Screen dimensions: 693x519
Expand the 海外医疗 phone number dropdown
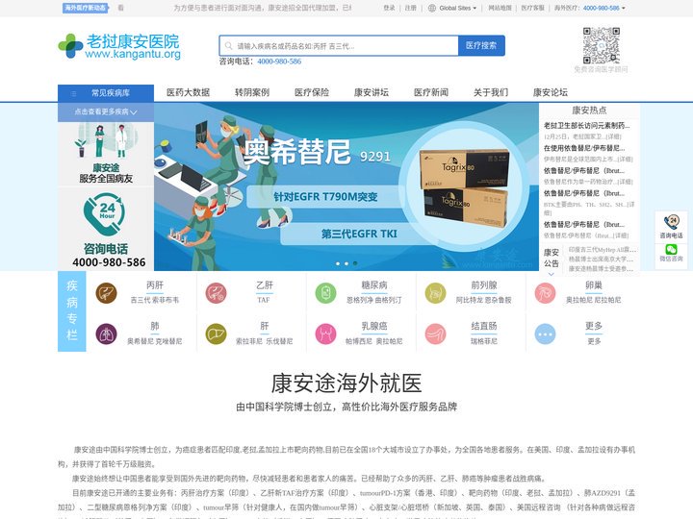624,8
